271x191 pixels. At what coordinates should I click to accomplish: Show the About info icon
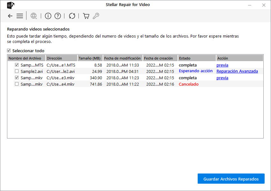pos(48,16)
